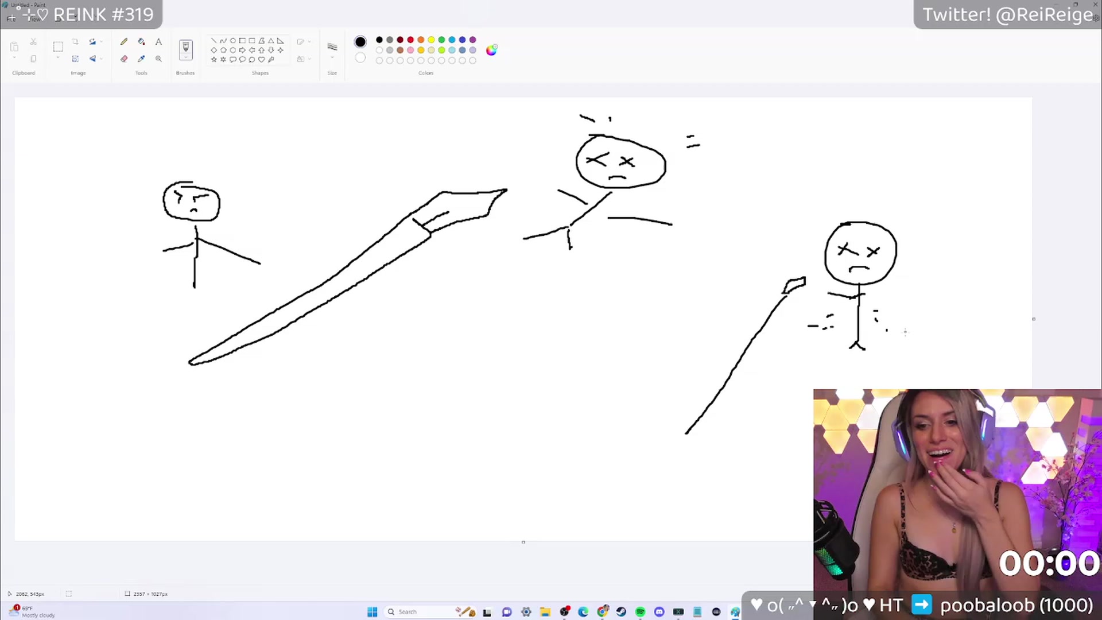Pick the brown color swatch
1102x620 pixels.
coord(400,50)
